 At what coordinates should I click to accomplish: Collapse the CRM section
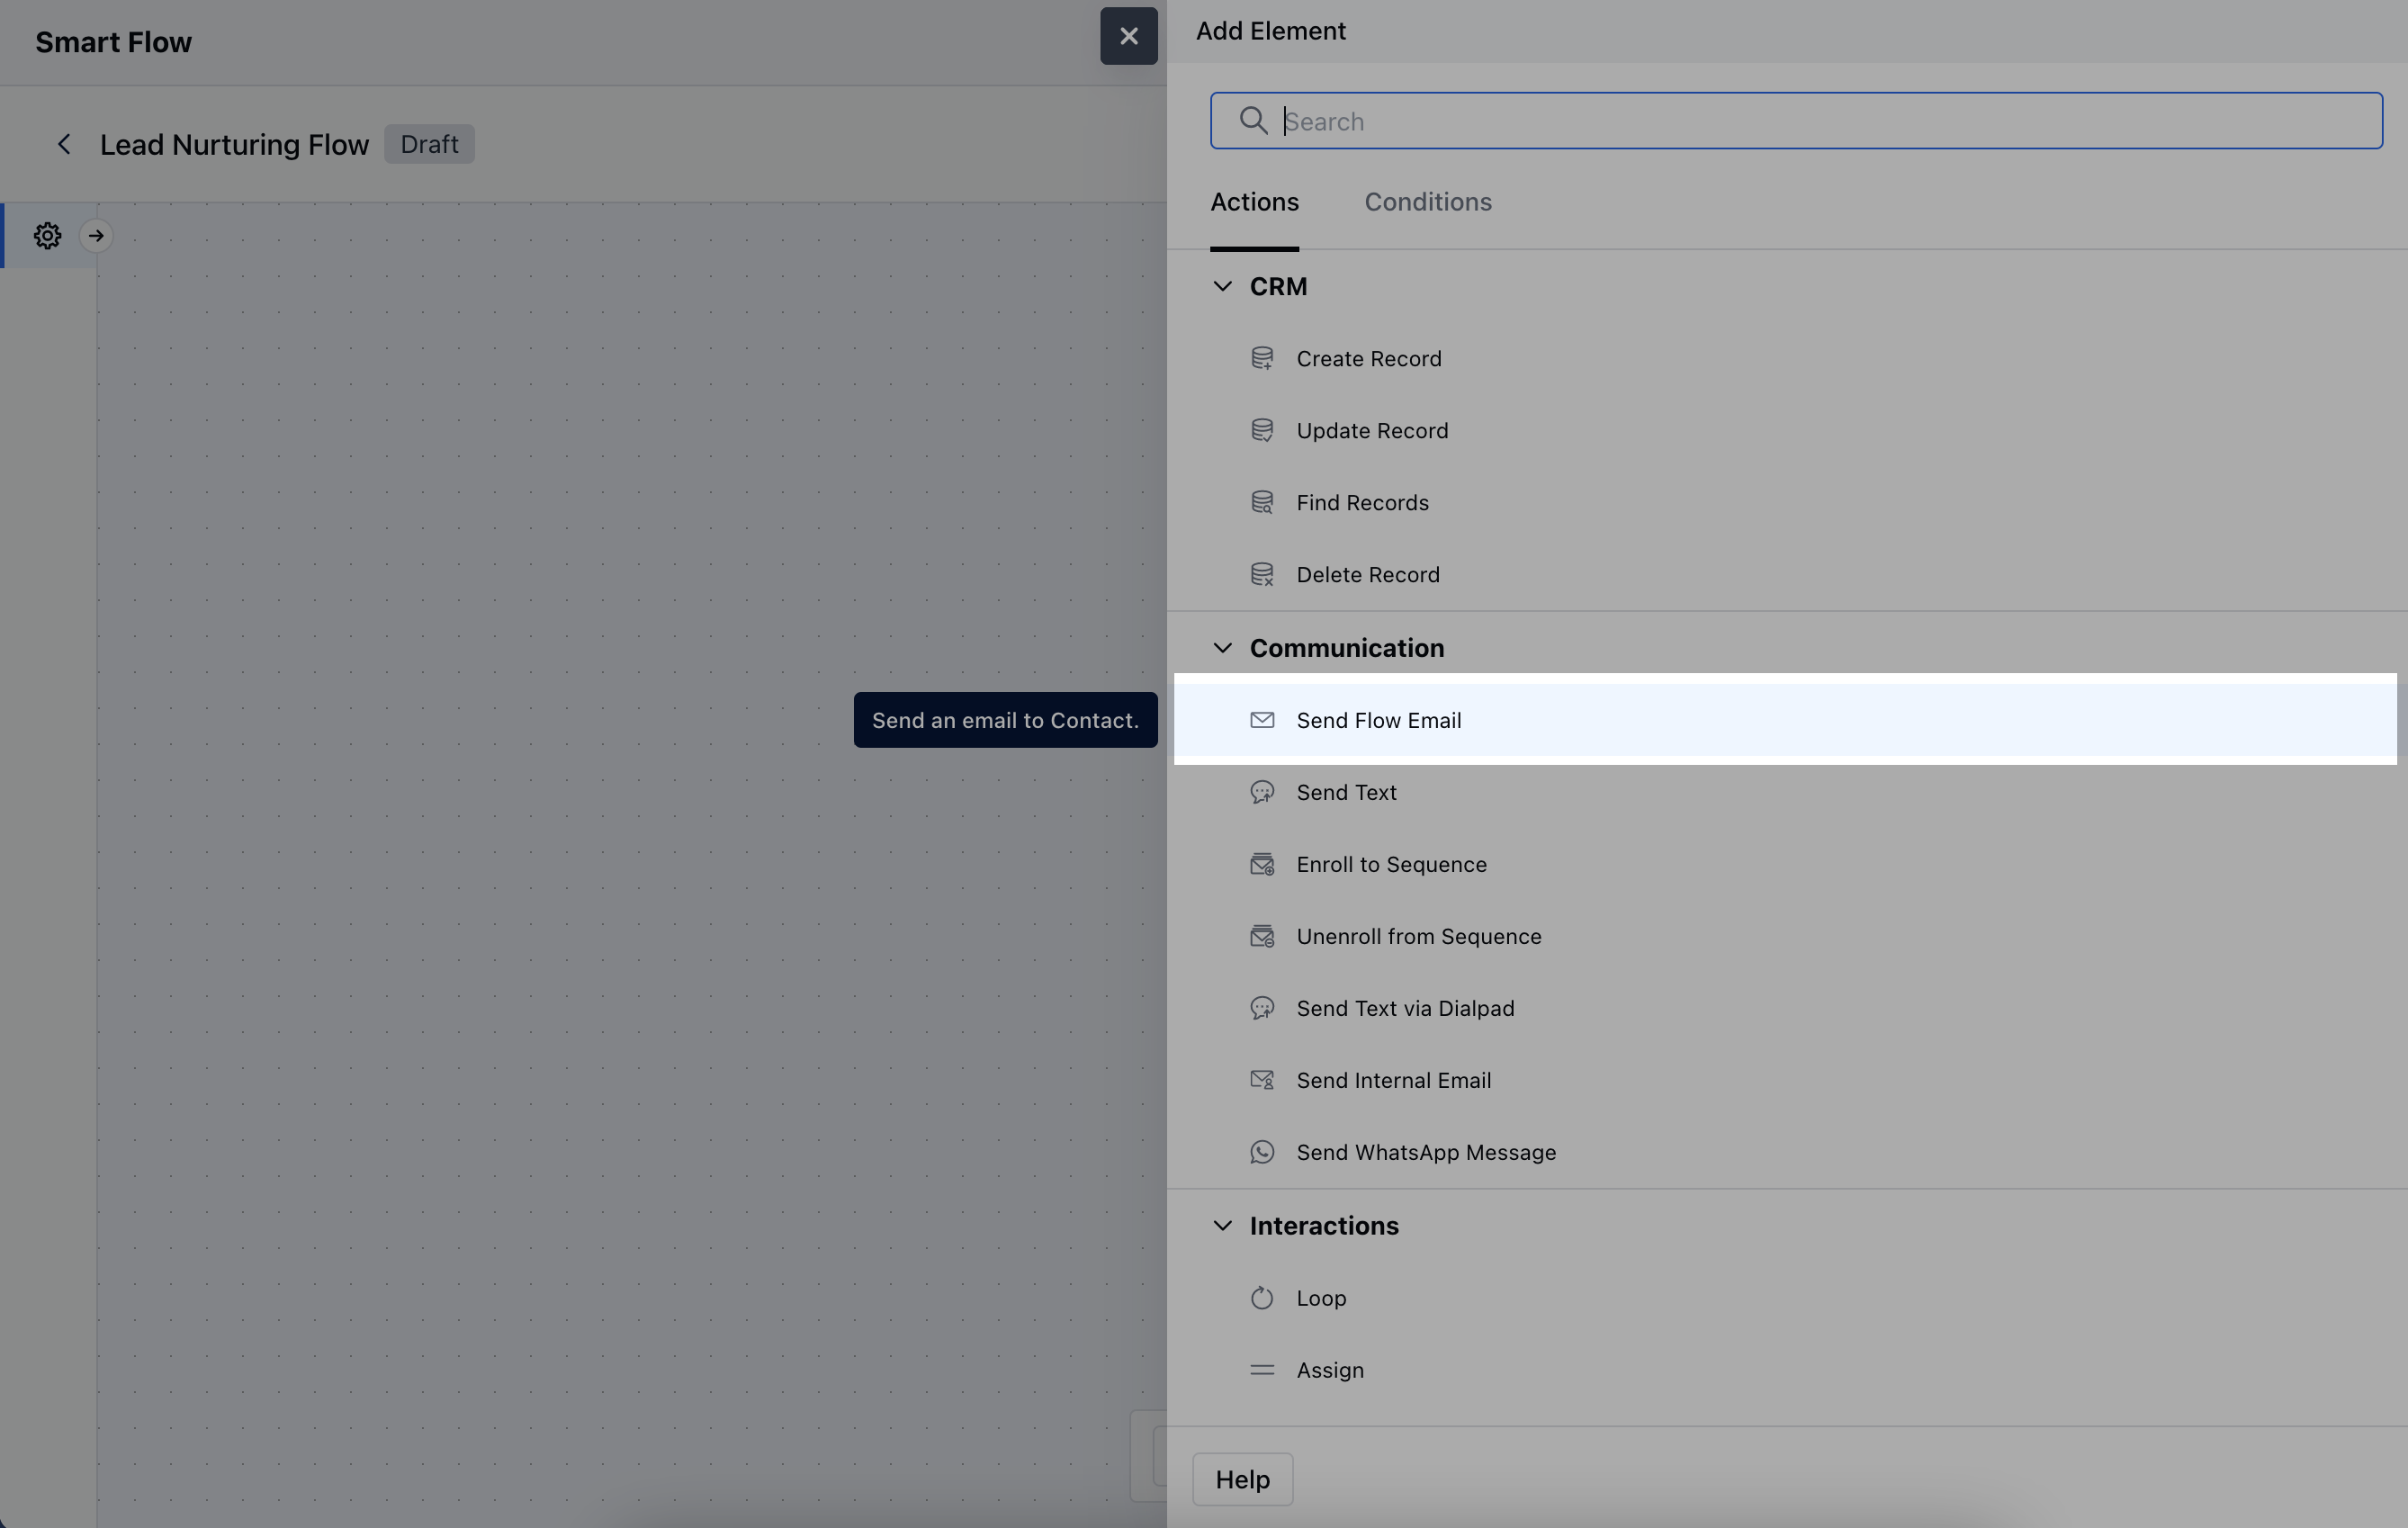point(1222,287)
